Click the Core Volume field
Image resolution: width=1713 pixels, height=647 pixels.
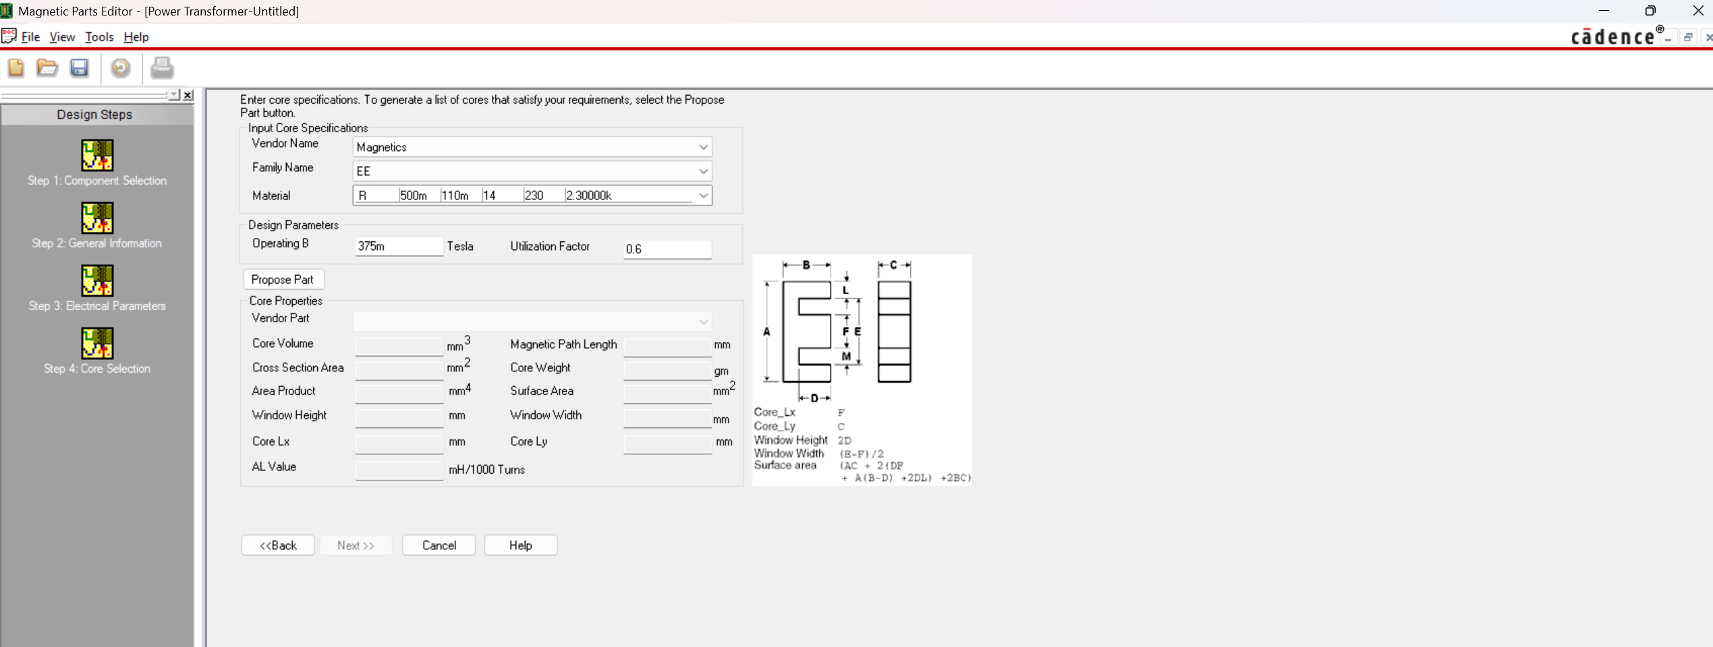(x=399, y=346)
